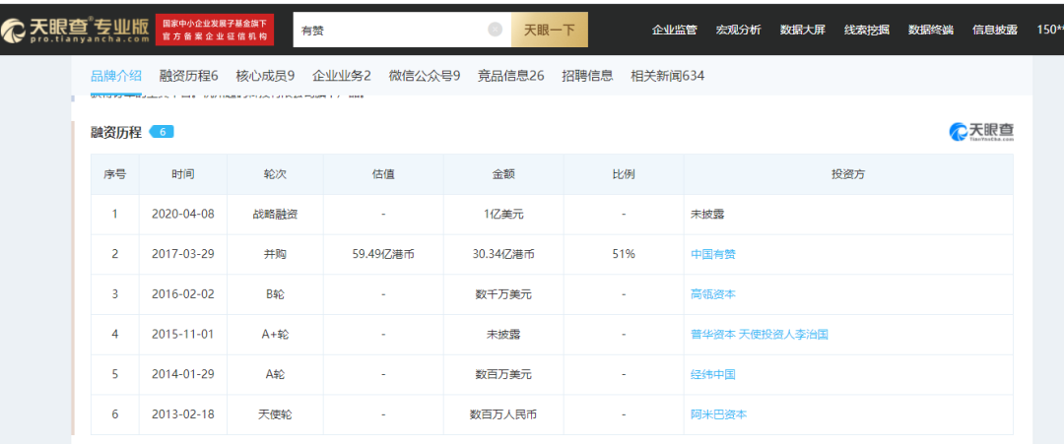This screenshot has height=444, width=1064.
Task: View the 相关新闻634 tab
Action: [x=667, y=76]
